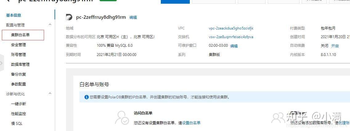Open 备份恢复 menu item
350x131 pixels.
pos(18,74)
